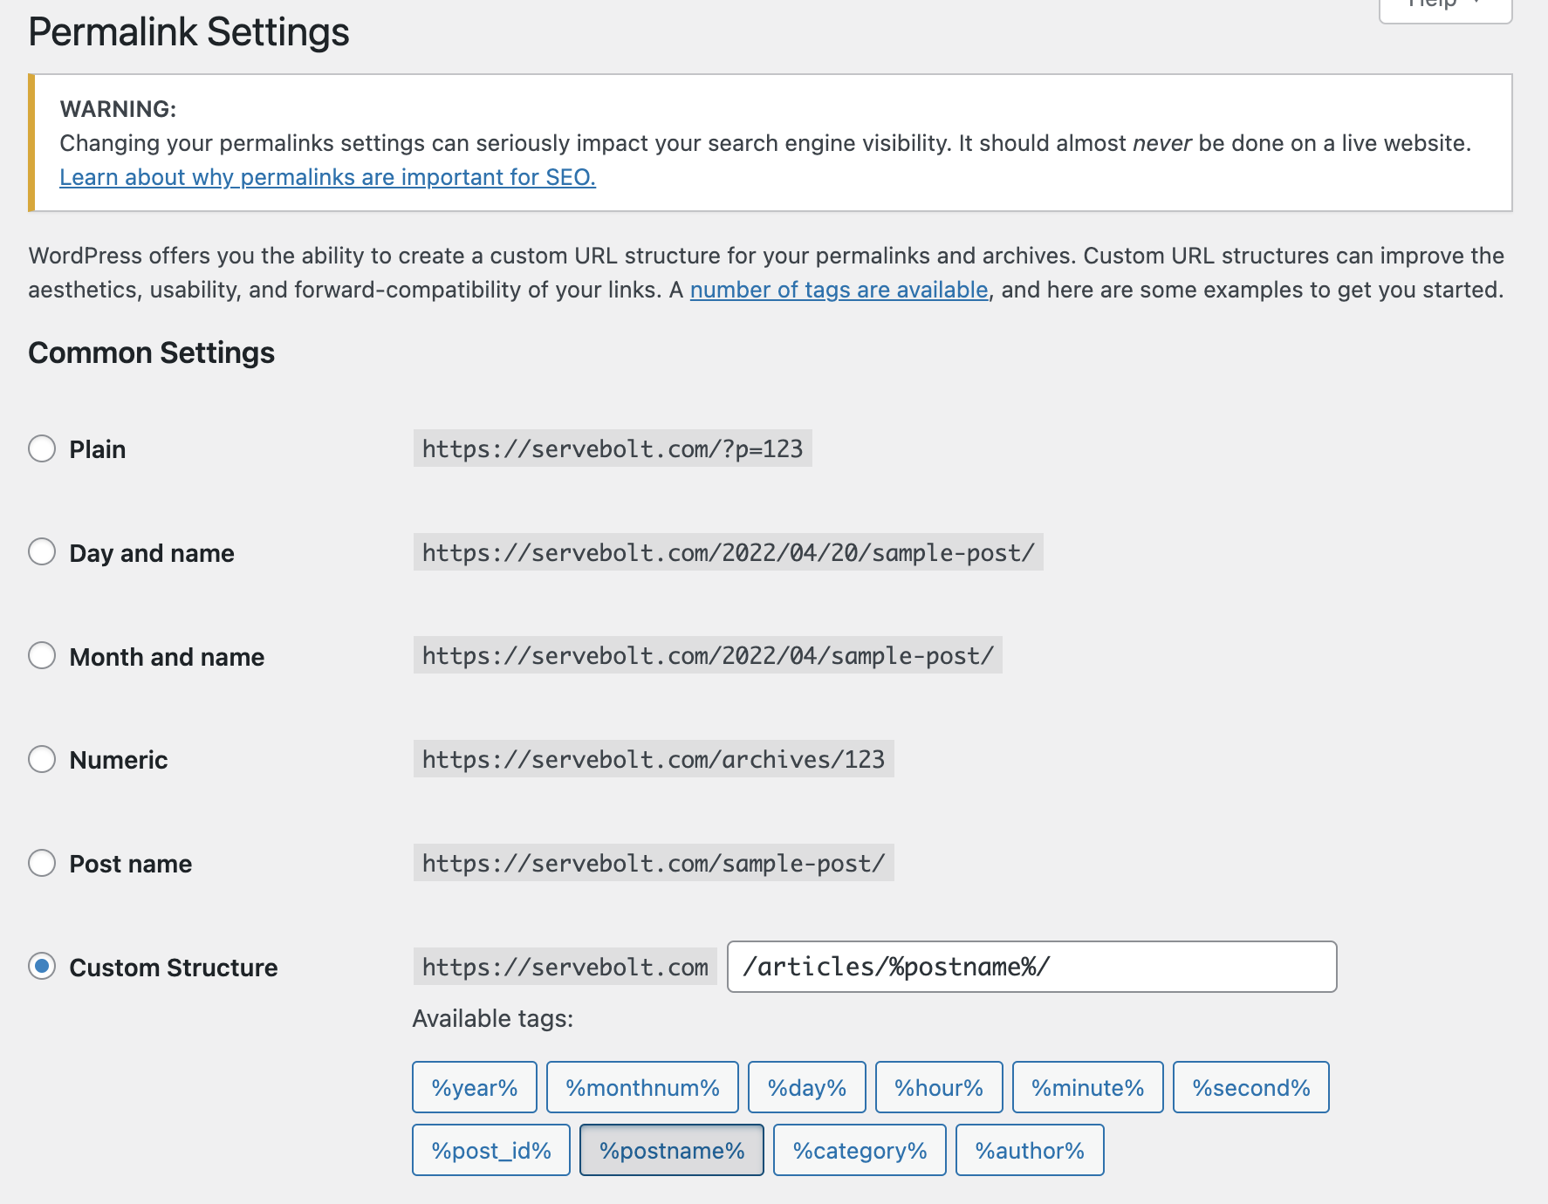Click the %minute% tag button
Viewport: 1548px width, 1204px height.
coord(1087,1087)
